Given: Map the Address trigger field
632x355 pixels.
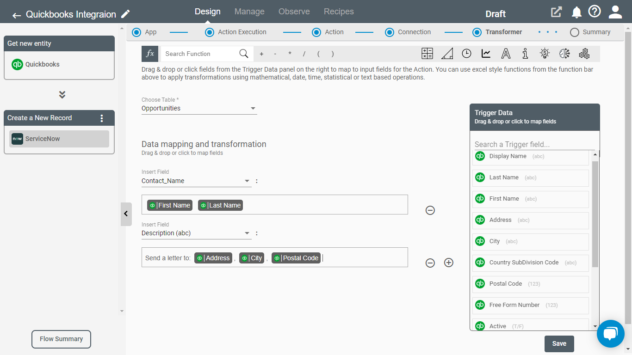Looking at the screenshot, I should [x=531, y=220].
